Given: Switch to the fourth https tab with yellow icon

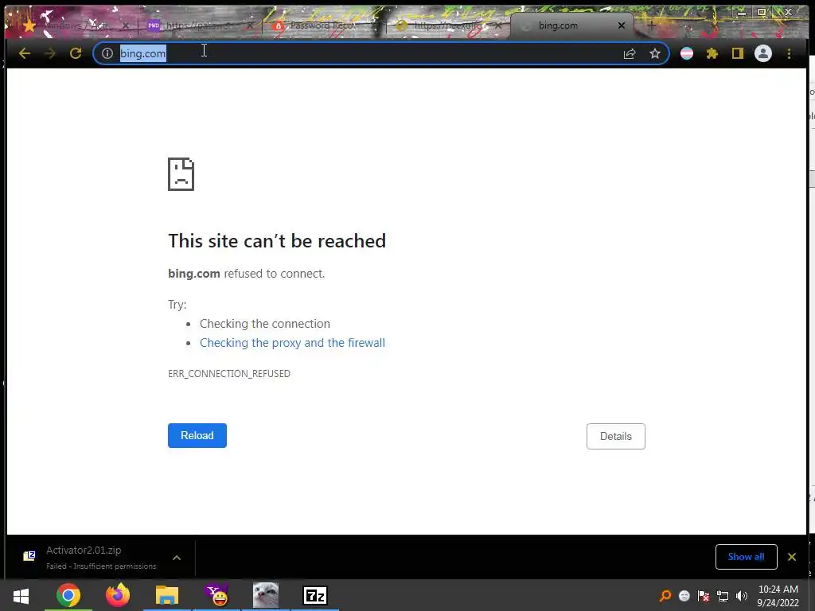Looking at the screenshot, I should pyautogui.click(x=447, y=25).
